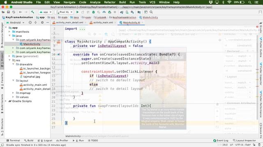Viewport: 263px width, 147px height.
Task: Run the app with the green play icon
Action: click(x=77, y=12)
